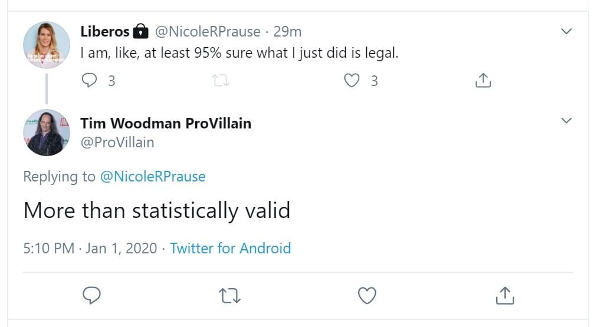Click the Liberos display name

tap(105, 31)
